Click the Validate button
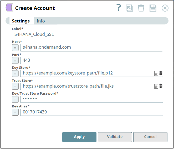This screenshot has width=174, height=149. (115, 137)
